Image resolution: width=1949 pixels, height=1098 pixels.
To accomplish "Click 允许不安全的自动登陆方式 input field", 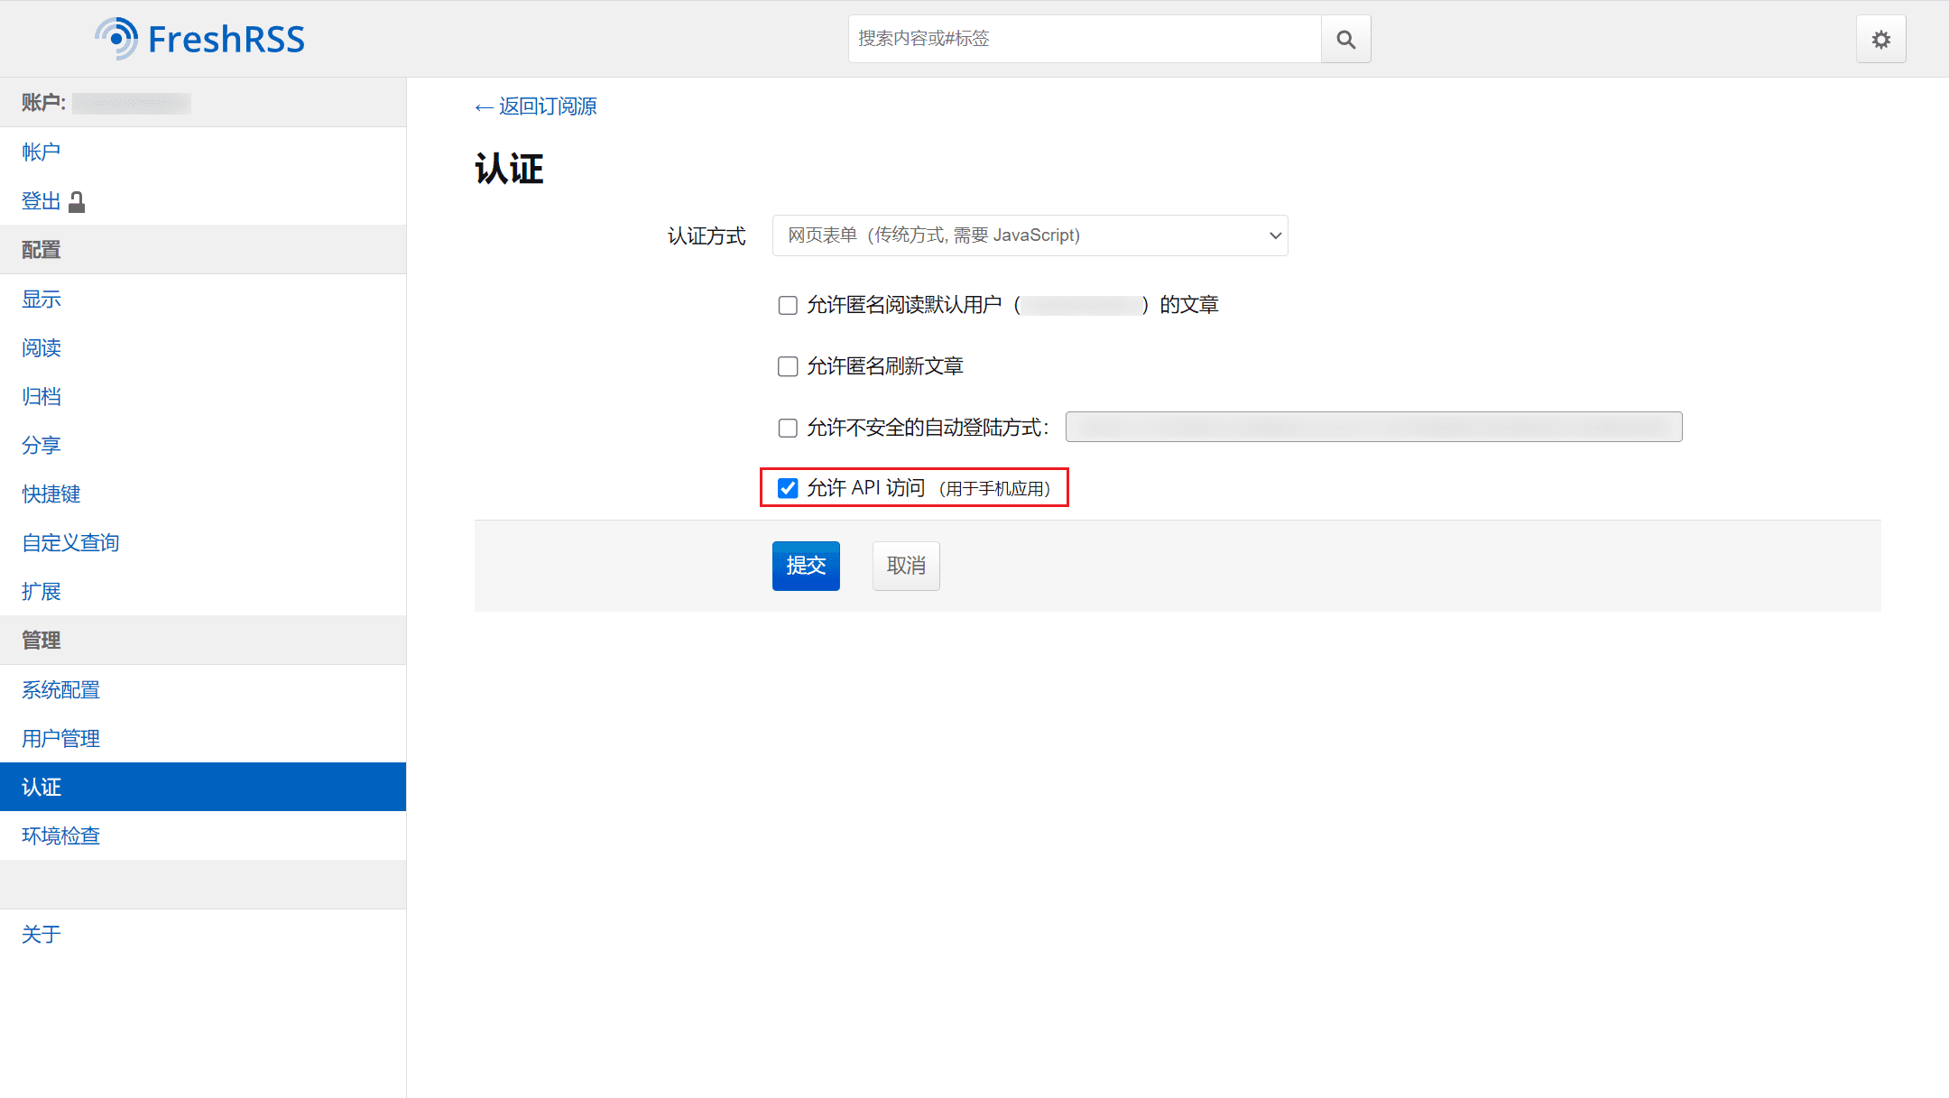I will click(1372, 426).
